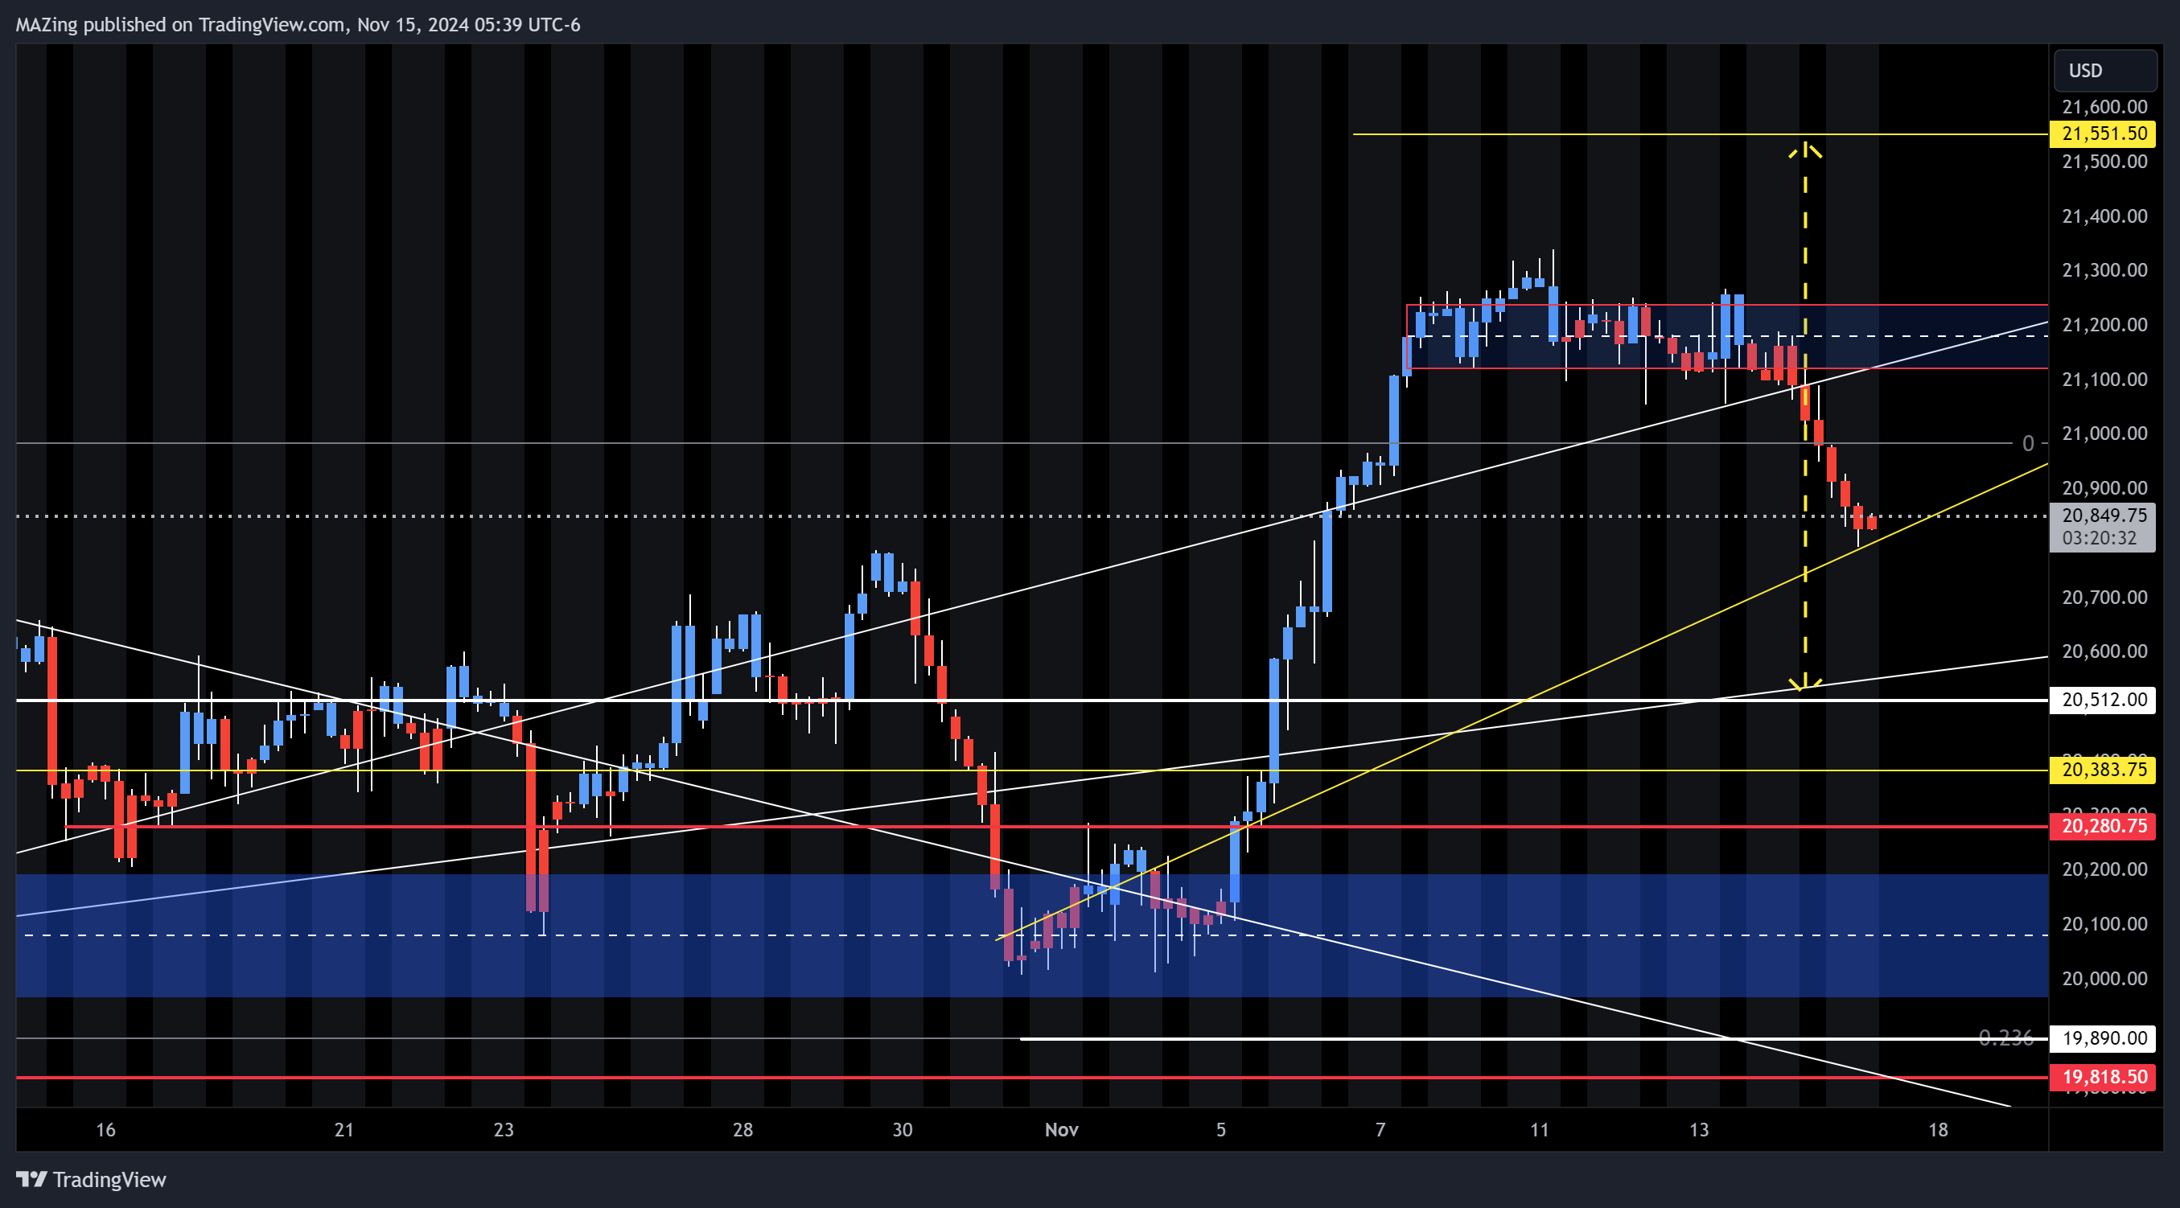The height and width of the screenshot is (1208, 2180).
Task: Click the MAZing published on TradingView.com header text
Action: pyautogui.click(x=298, y=25)
